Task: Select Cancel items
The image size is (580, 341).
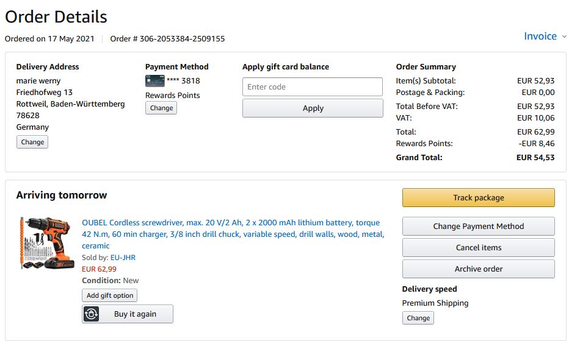Action: [x=478, y=247]
